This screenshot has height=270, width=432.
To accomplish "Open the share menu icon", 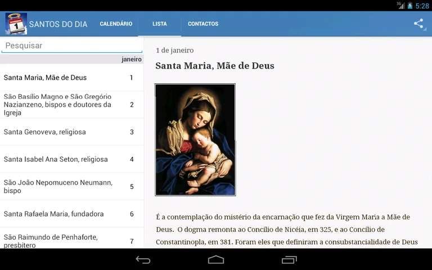I will click(x=418, y=24).
